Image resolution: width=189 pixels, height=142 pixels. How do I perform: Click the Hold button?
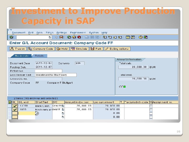[x=62, y=49]
